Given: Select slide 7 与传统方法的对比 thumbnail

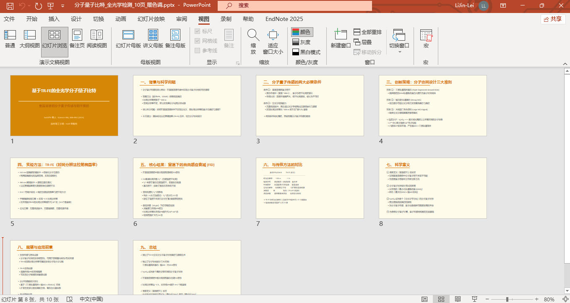Looking at the screenshot, I should 310,188.
